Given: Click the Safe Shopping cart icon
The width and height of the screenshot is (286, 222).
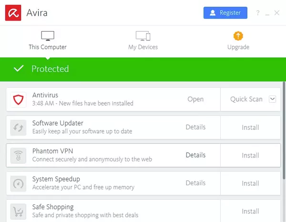Looking at the screenshot, I should [x=19, y=211].
